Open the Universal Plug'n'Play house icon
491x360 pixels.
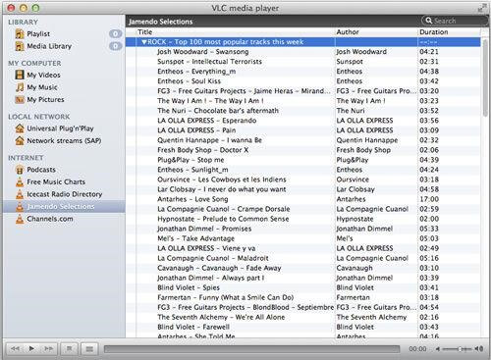click(x=20, y=129)
